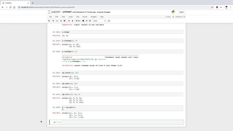This screenshot has width=233, height=131.
Task: Click the Logout button
Action: (x=181, y=12)
